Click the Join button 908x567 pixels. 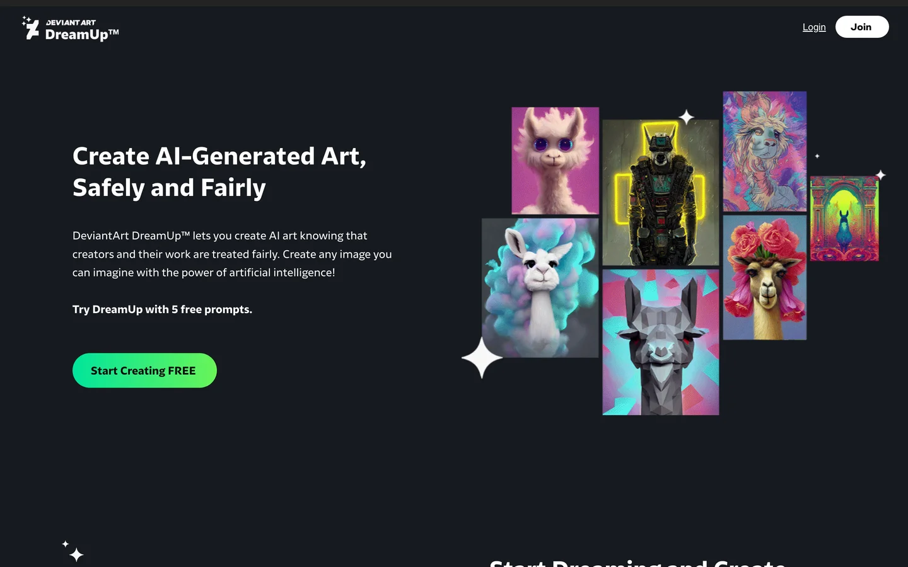862,27
